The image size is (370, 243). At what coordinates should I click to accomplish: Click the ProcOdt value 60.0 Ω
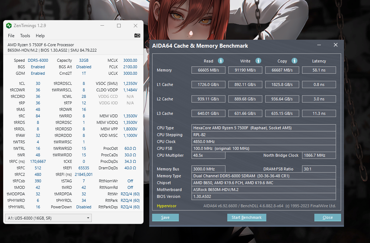[x=130, y=148]
